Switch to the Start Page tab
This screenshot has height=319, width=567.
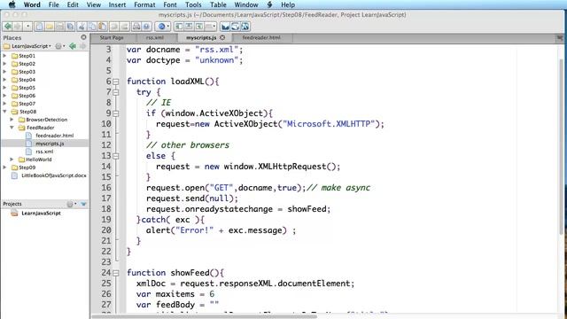tap(112, 37)
